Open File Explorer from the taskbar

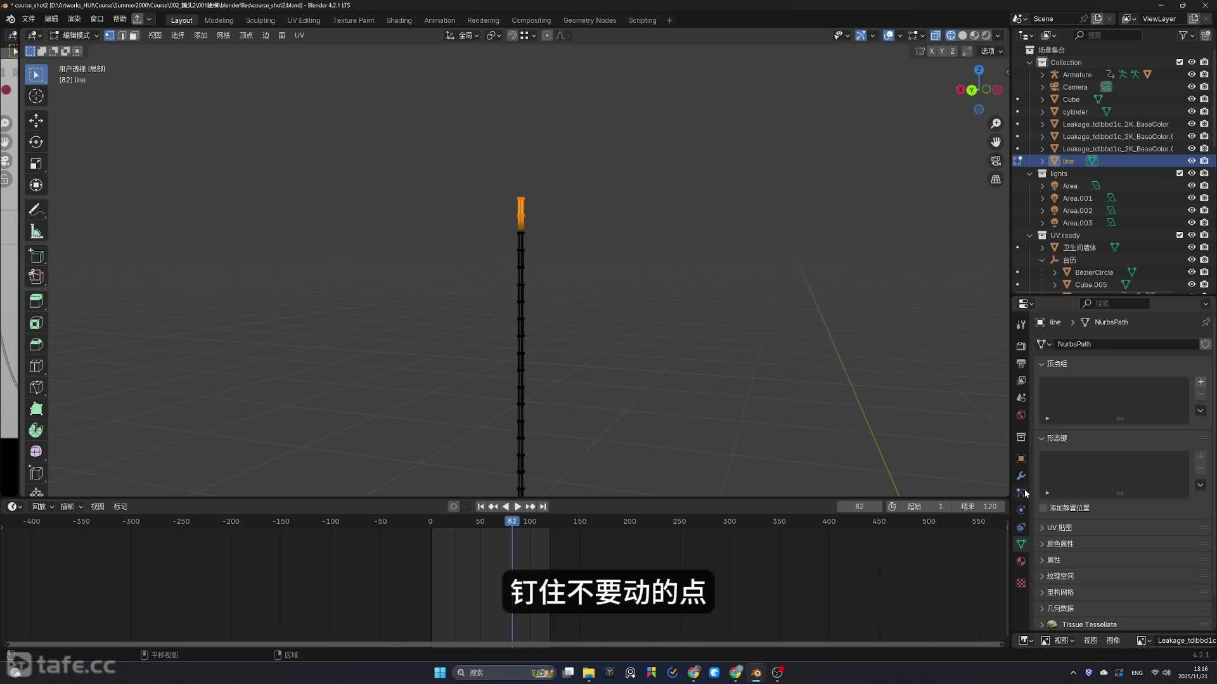[x=588, y=673]
